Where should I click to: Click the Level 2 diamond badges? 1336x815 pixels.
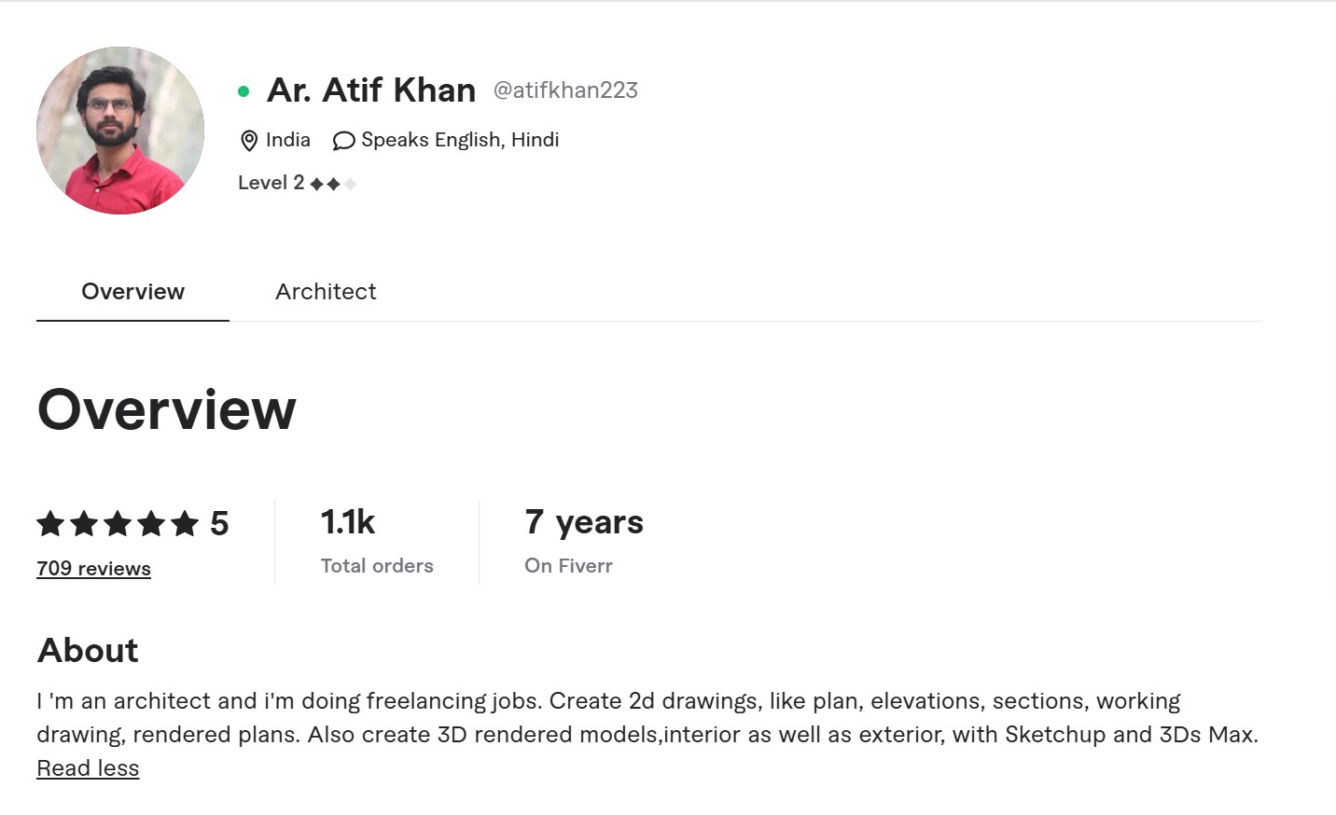coord(333,184)
